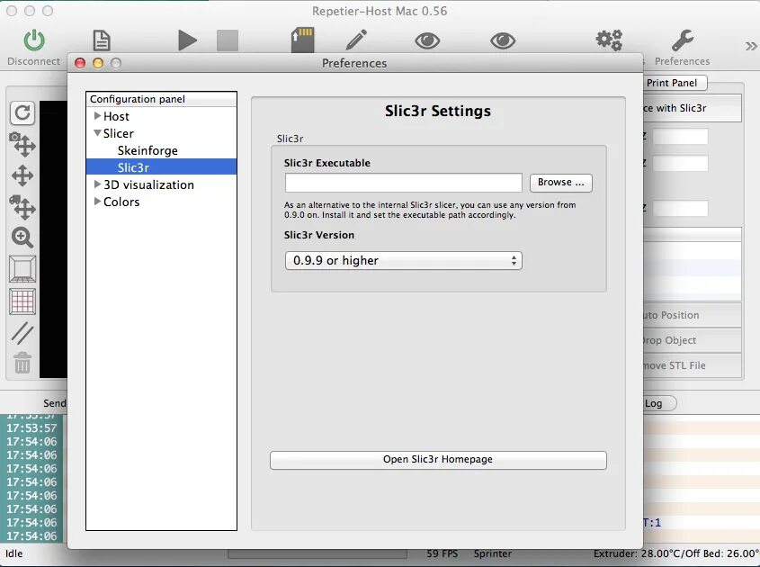Select Skeinforge in configuration panel
Viewport: 760px width, 567px height.
148,150
